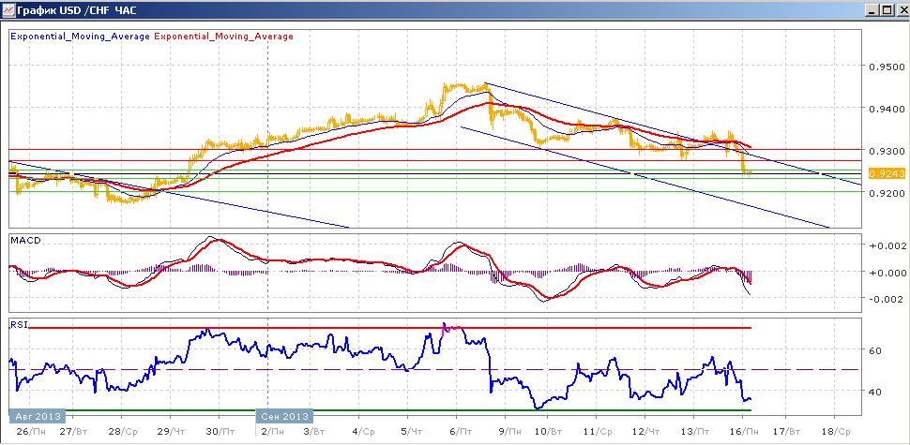Screen dimensions: 910x445
Task: Click the 0.9500 price level label
Action: click(887, 66)
